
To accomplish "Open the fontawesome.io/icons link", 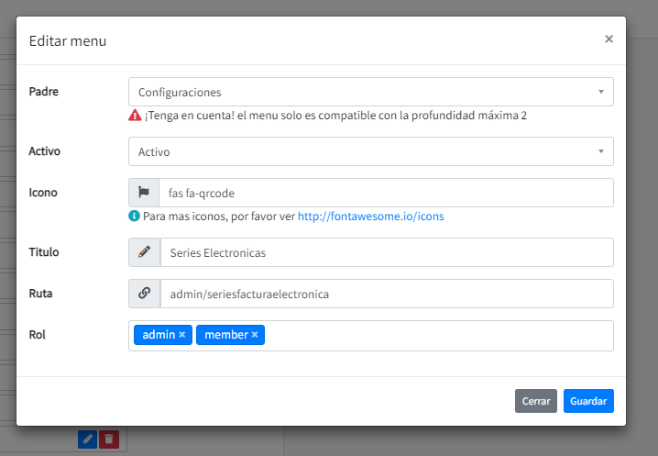I will (x=370, y=217).
